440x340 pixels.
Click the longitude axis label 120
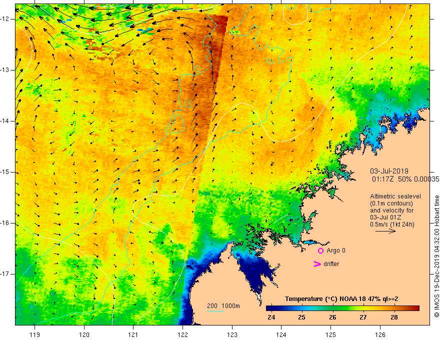(x=84, y=334)
